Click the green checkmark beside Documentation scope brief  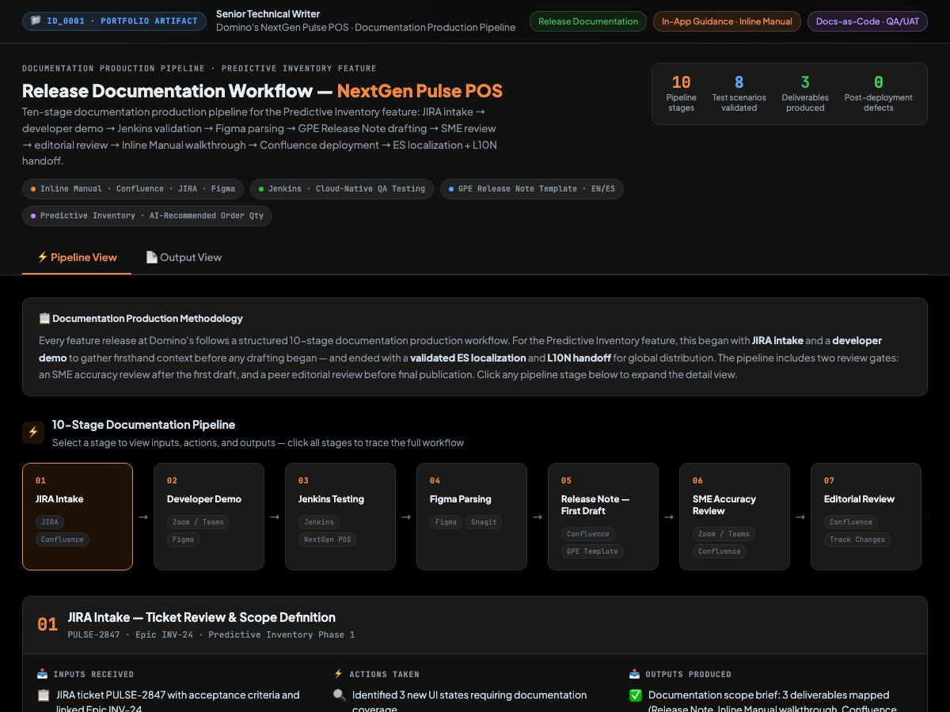point(636,695)
